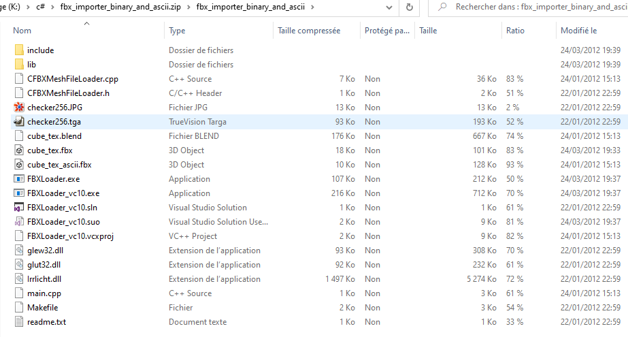Image resolution: width=628 pixels, height=337 pixels.
Task: Select file name CFBXMeshFileLoader.cpp
Action: click(x=73, y=79)
